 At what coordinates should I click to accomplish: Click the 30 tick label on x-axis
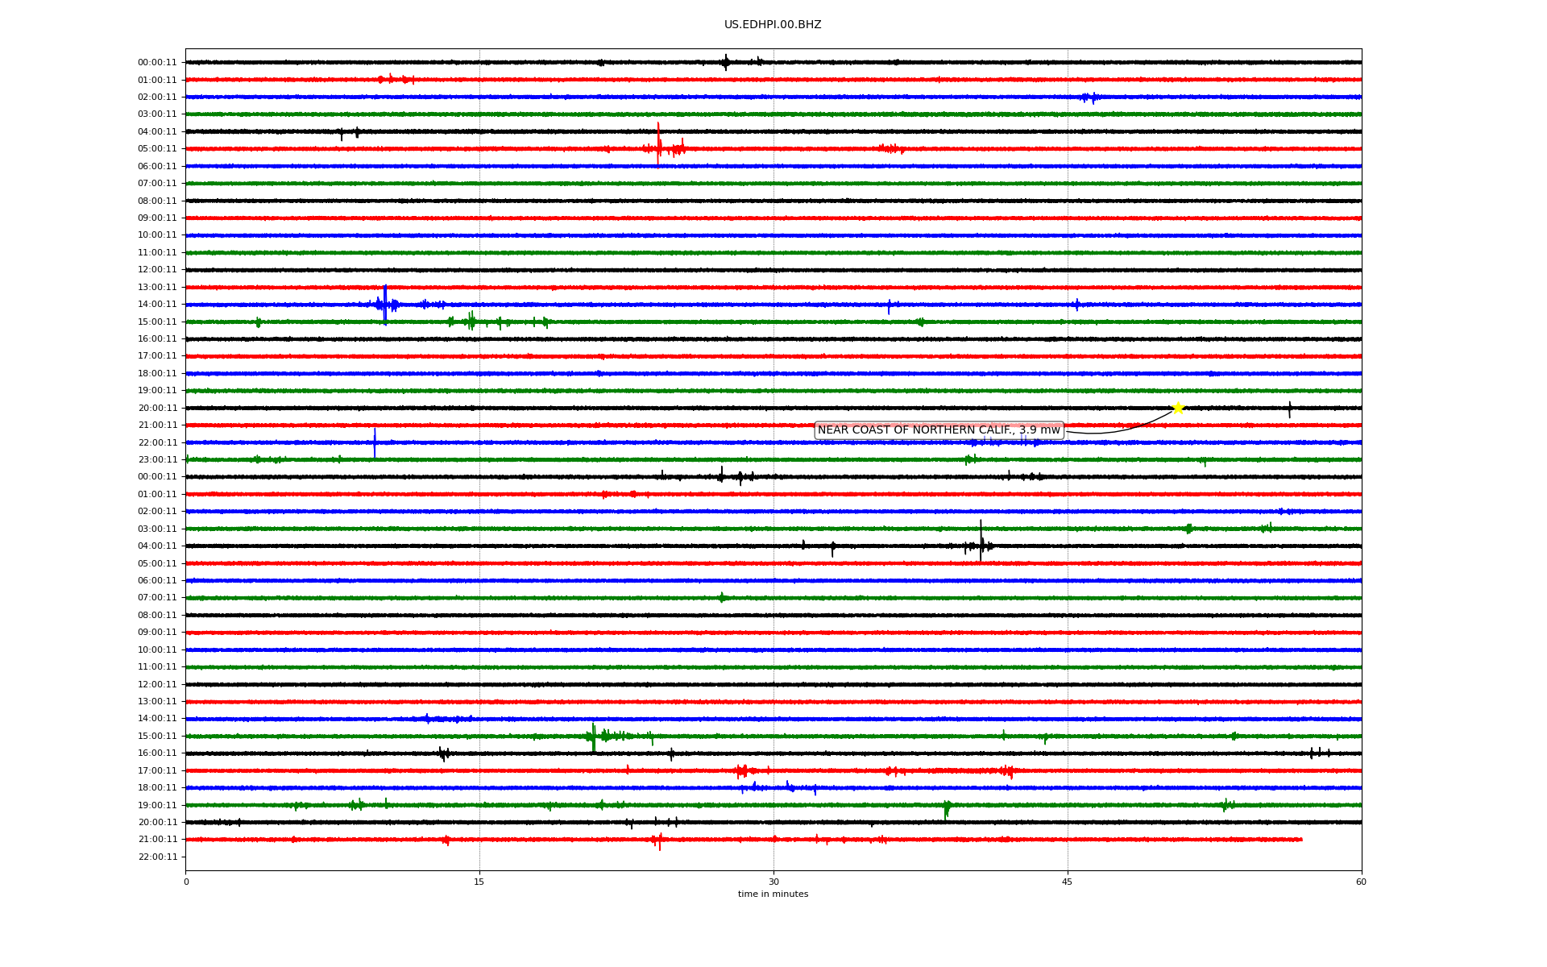coord(773,882)
